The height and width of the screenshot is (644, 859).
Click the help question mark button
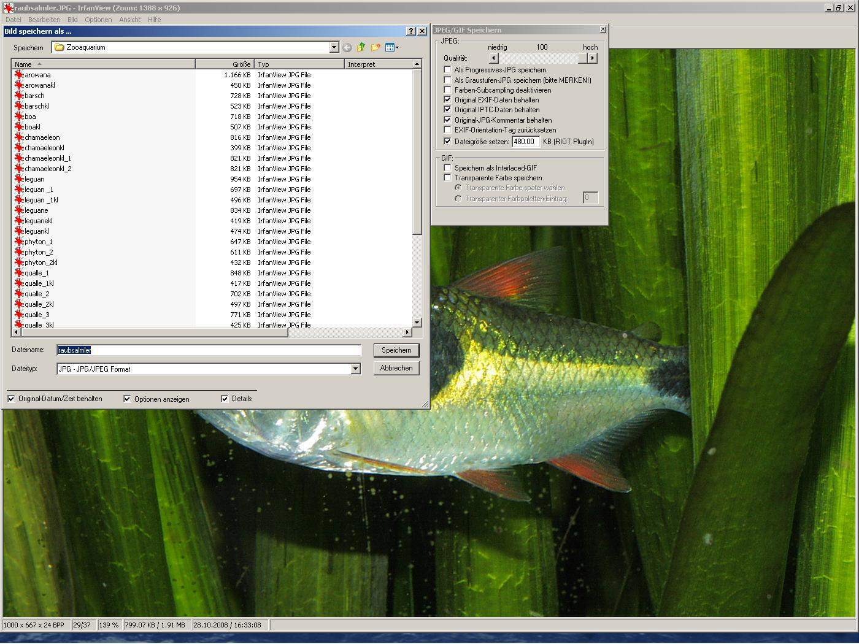pyautogui.click(x=411, y=31)
